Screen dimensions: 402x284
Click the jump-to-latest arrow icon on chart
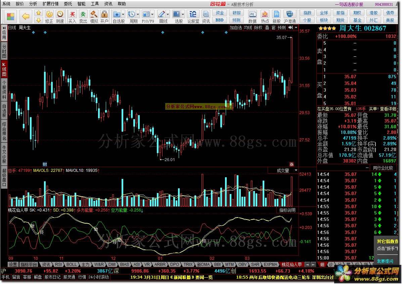click(291, 28)
